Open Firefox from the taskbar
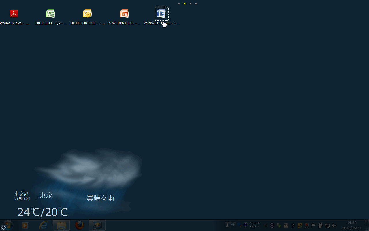This screenshot has height=231, width=369. tap(79, 225)
